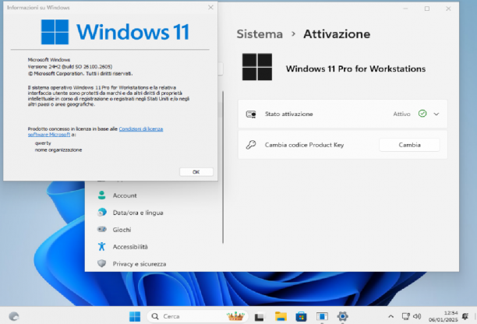Click the volume speaker tray icon
This screenshot has height=324, width=477.
pyautogui.click(x=417, y=317)
